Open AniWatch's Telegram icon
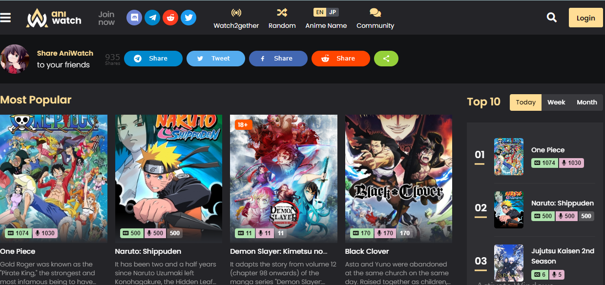This screenshot has height=285, width=605. (152, 17)
